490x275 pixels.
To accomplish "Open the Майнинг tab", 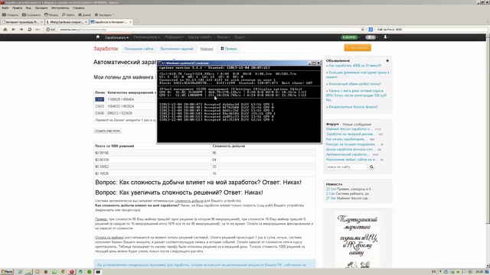I will point(207,49).
